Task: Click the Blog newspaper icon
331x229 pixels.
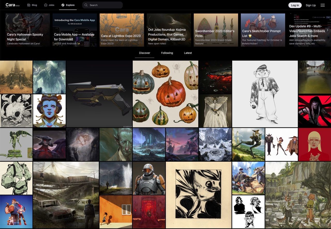Action: pyautogui.click(x=29, y=5)
